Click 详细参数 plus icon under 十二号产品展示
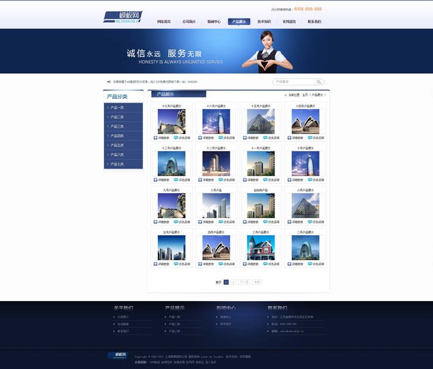 click(x=200, y=180)
